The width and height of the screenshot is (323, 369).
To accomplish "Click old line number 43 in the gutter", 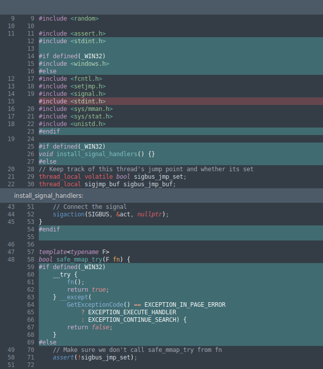I will [12, 207].
